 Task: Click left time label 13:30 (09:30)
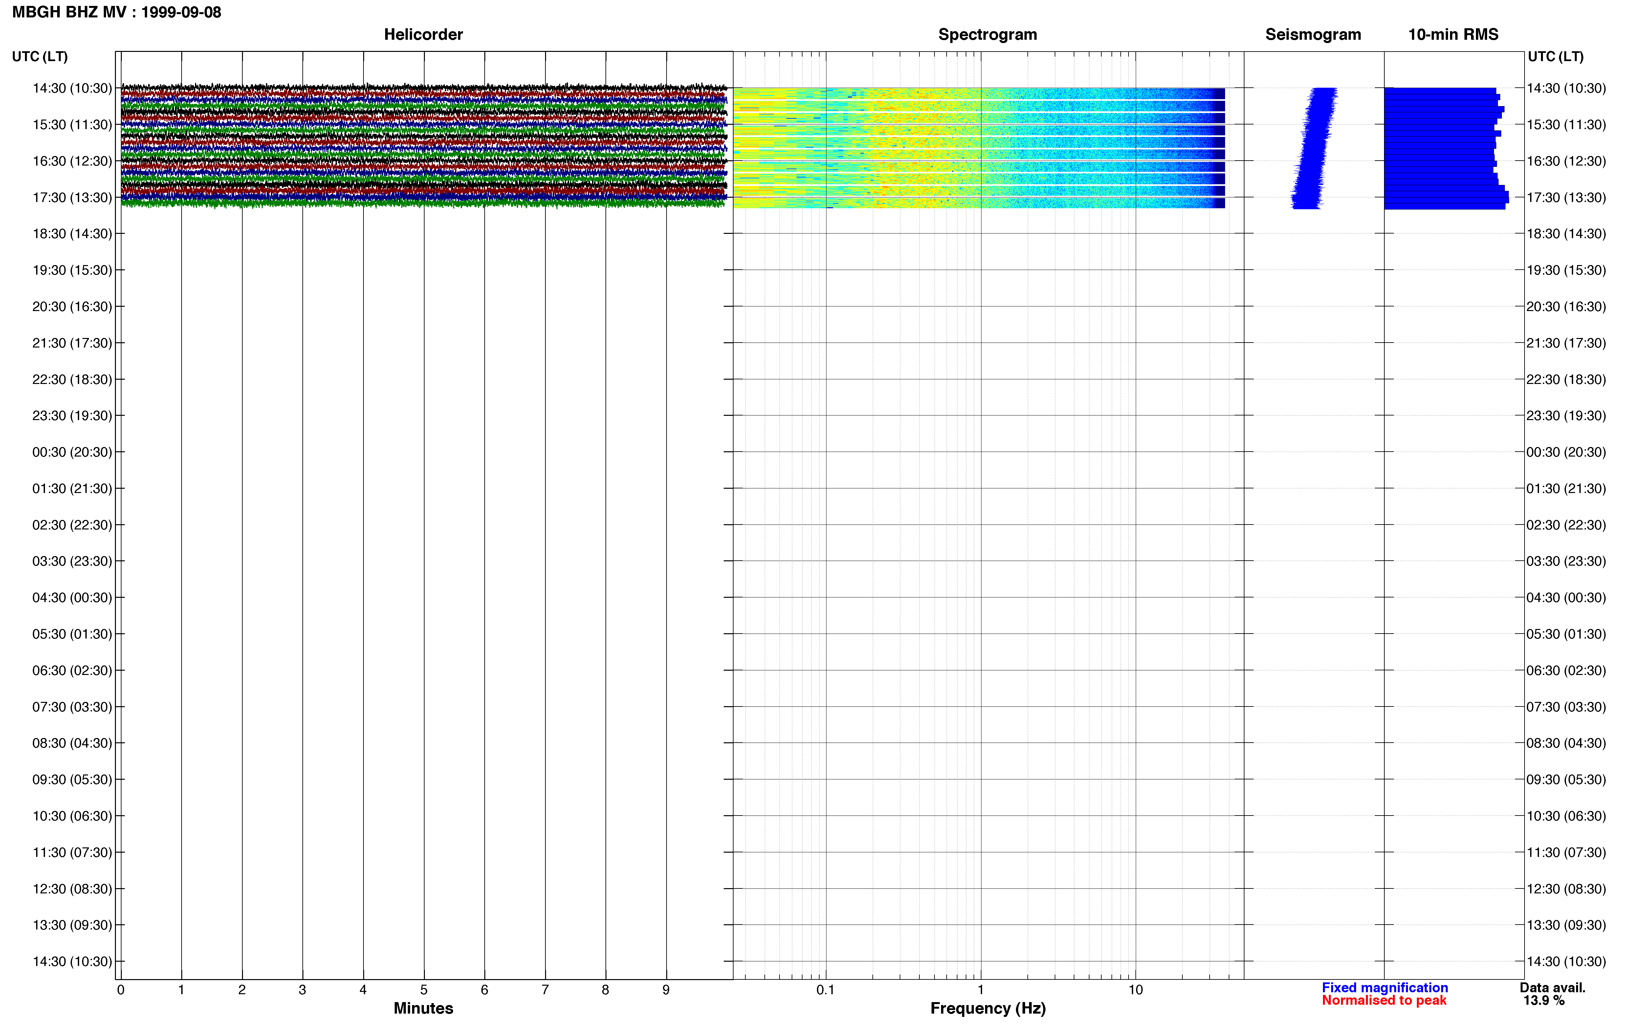(72, 925)
